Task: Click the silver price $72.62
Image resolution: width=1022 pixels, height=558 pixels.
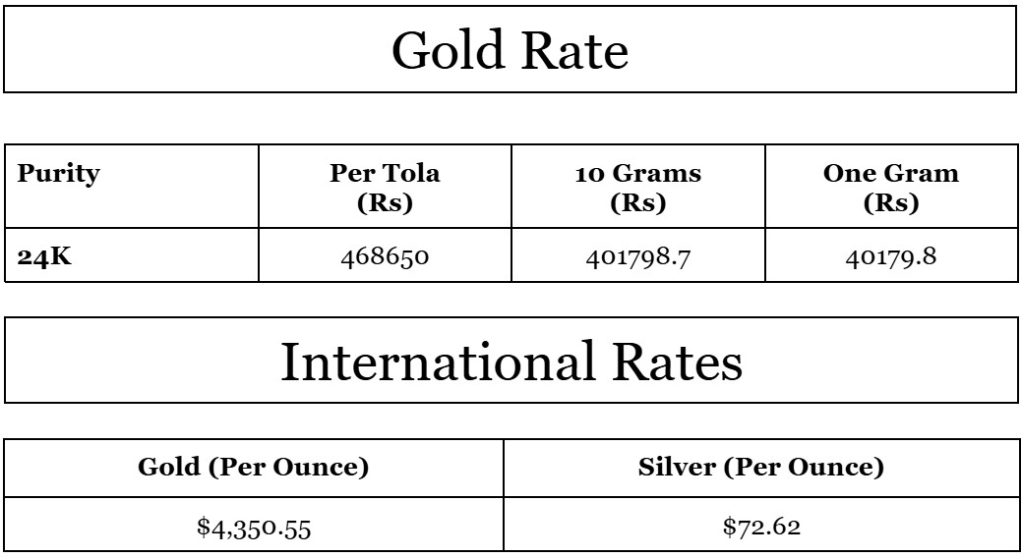Action: (x=761, y=528)
